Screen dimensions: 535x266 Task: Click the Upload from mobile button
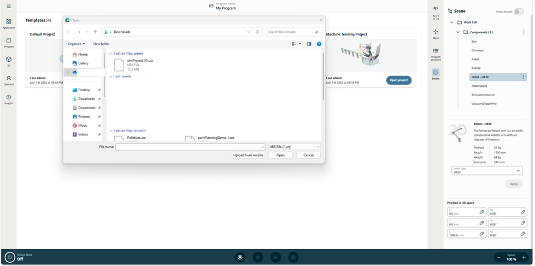(x=248, y=155)
